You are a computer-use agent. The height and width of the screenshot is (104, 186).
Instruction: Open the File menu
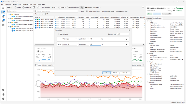click(x=2, y=4)
